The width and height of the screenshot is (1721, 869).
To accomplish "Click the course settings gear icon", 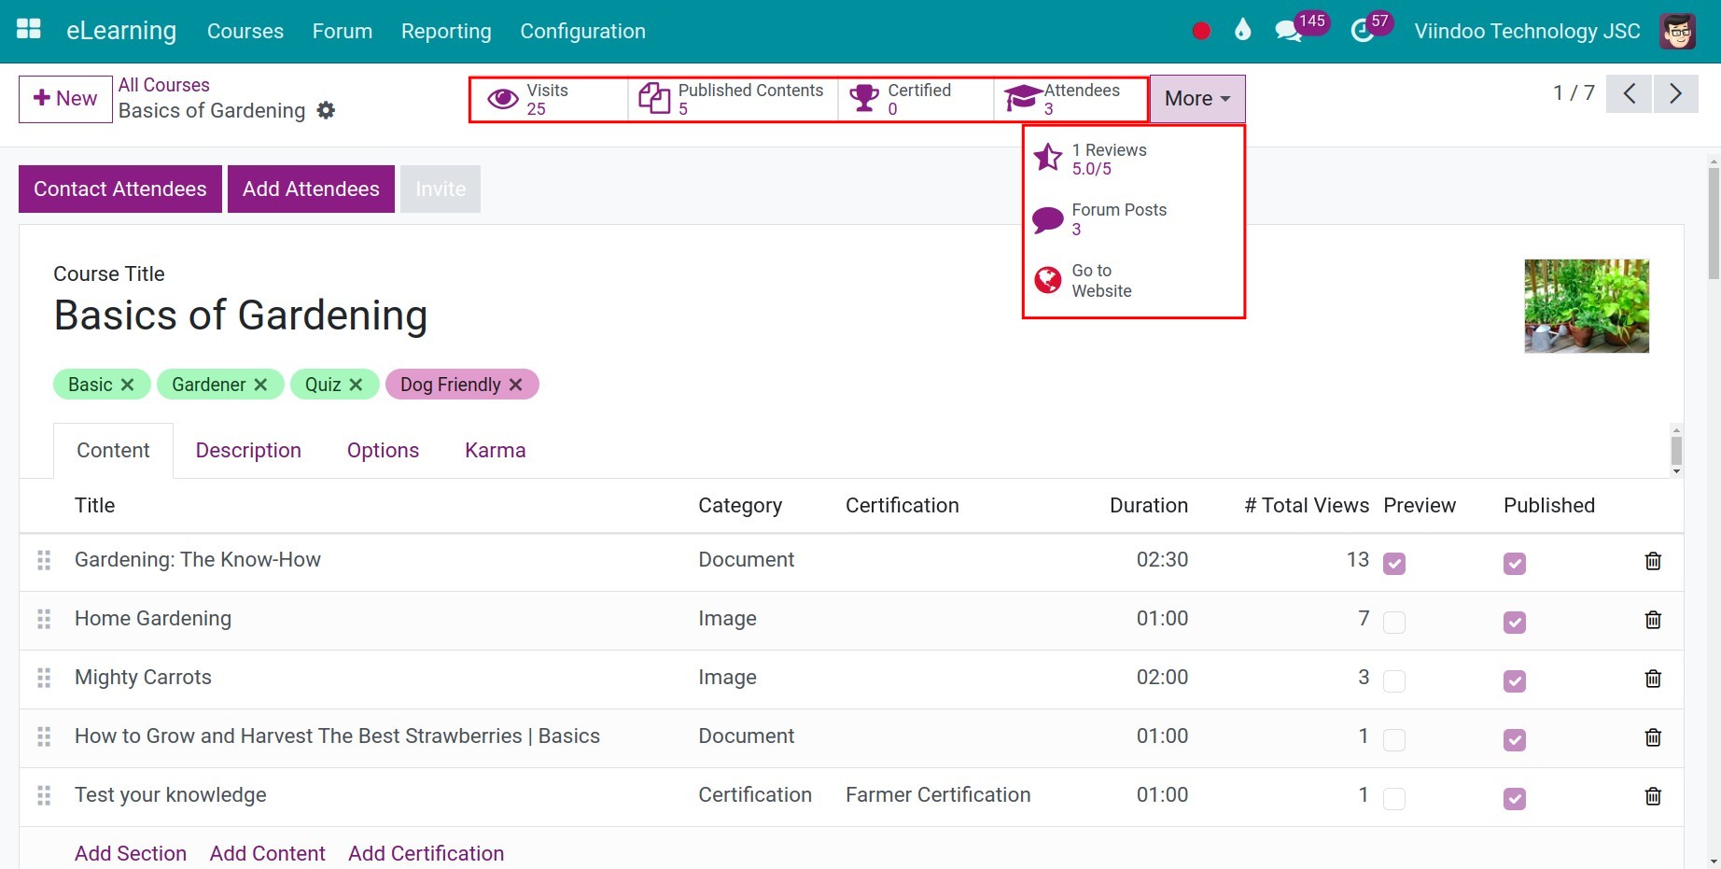I will point(326,110).
